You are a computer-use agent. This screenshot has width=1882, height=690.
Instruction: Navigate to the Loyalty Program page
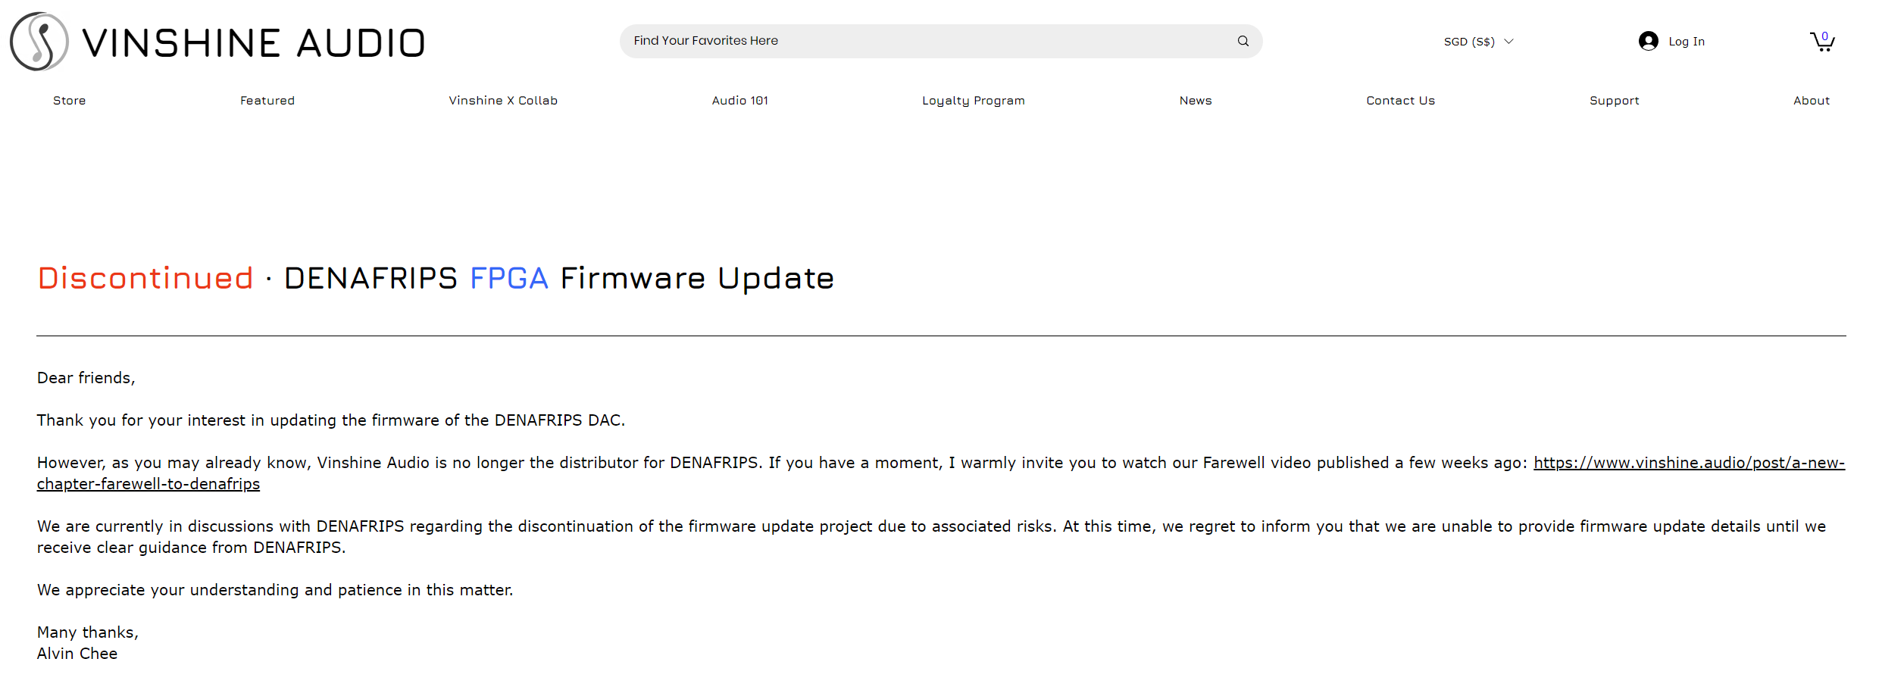pos(973,101)
